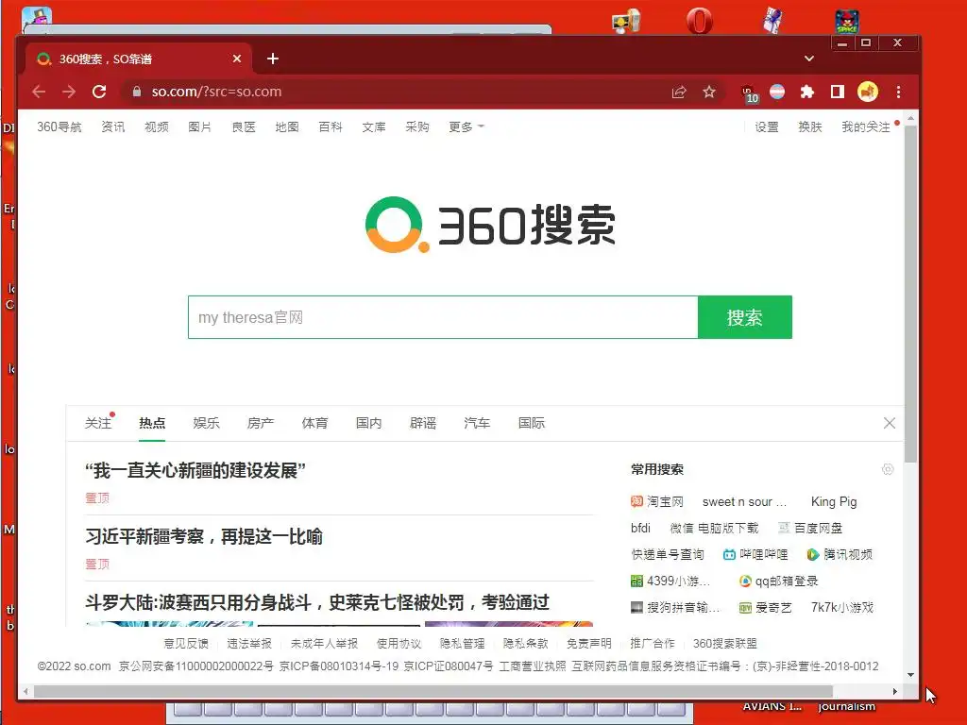Switch to the 汽车 tab
Viewport: 967px width, 725px height.
point(477,424)
